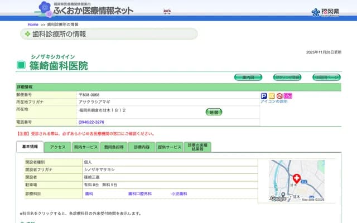Click the ふくおか医療情報ネット flower logo

pos(46,8)
